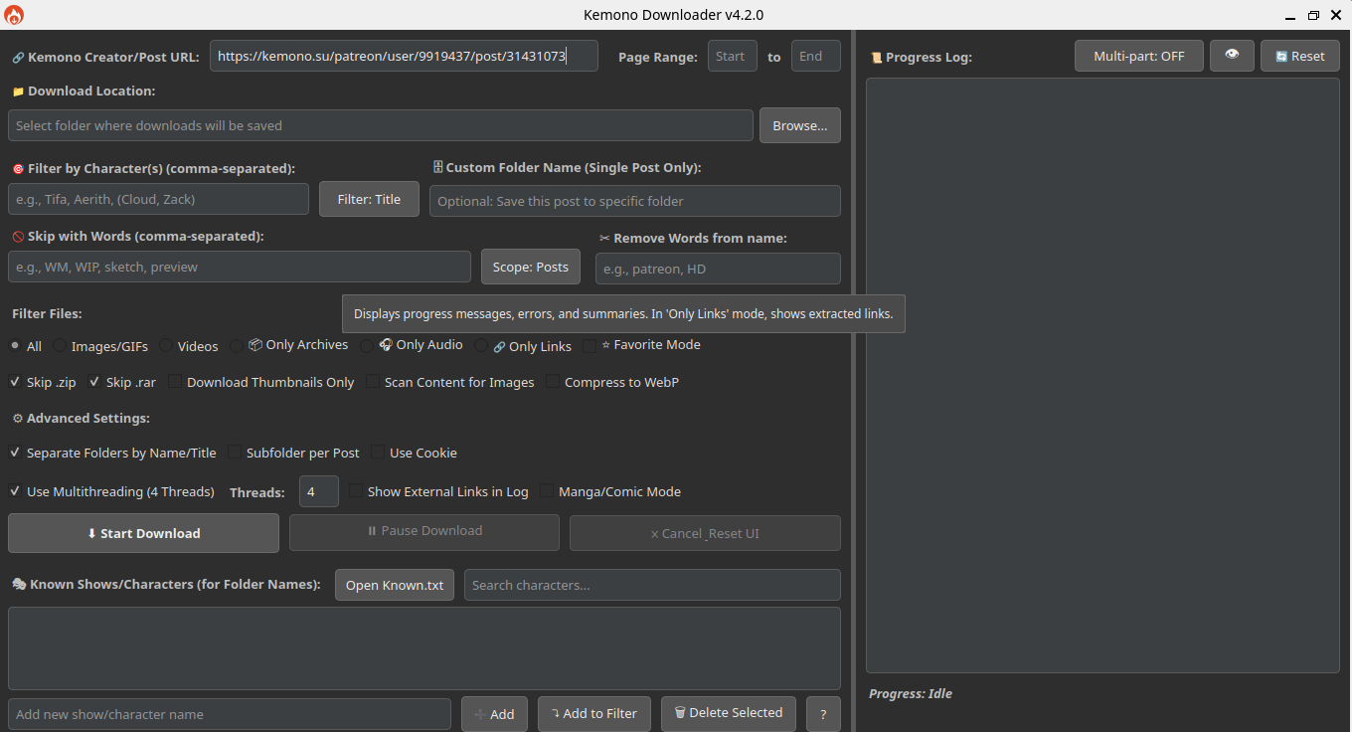Open Known.txt

[x=394, y=585]
